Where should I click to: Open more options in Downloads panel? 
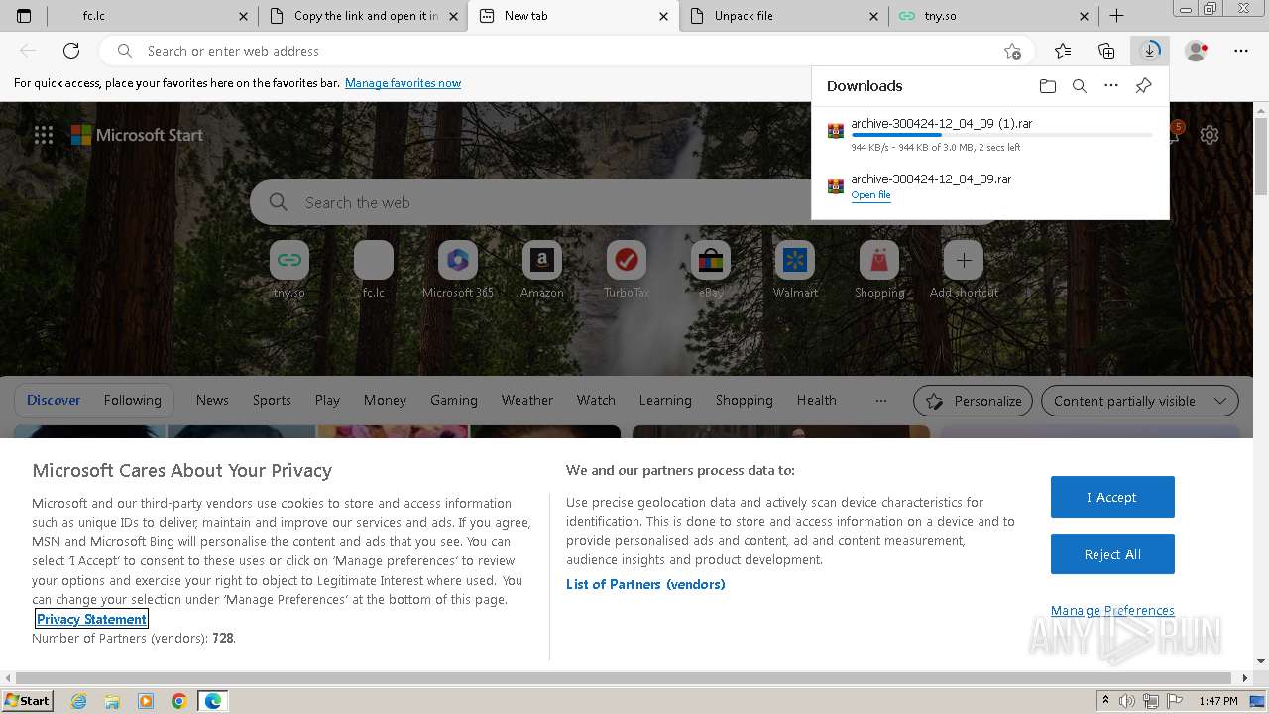point(1111,86)
